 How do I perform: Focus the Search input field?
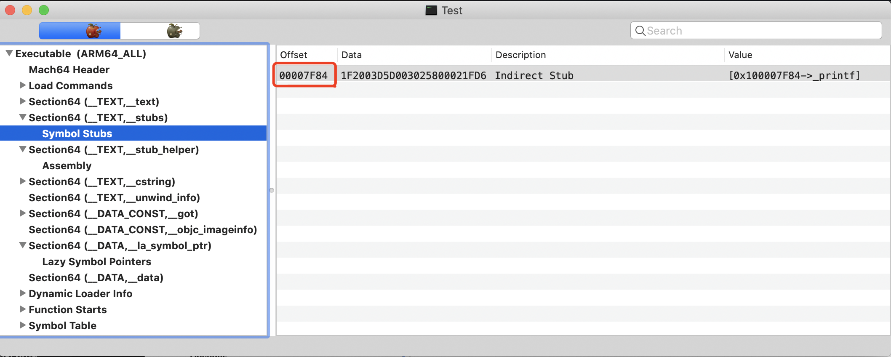[756, 31]
